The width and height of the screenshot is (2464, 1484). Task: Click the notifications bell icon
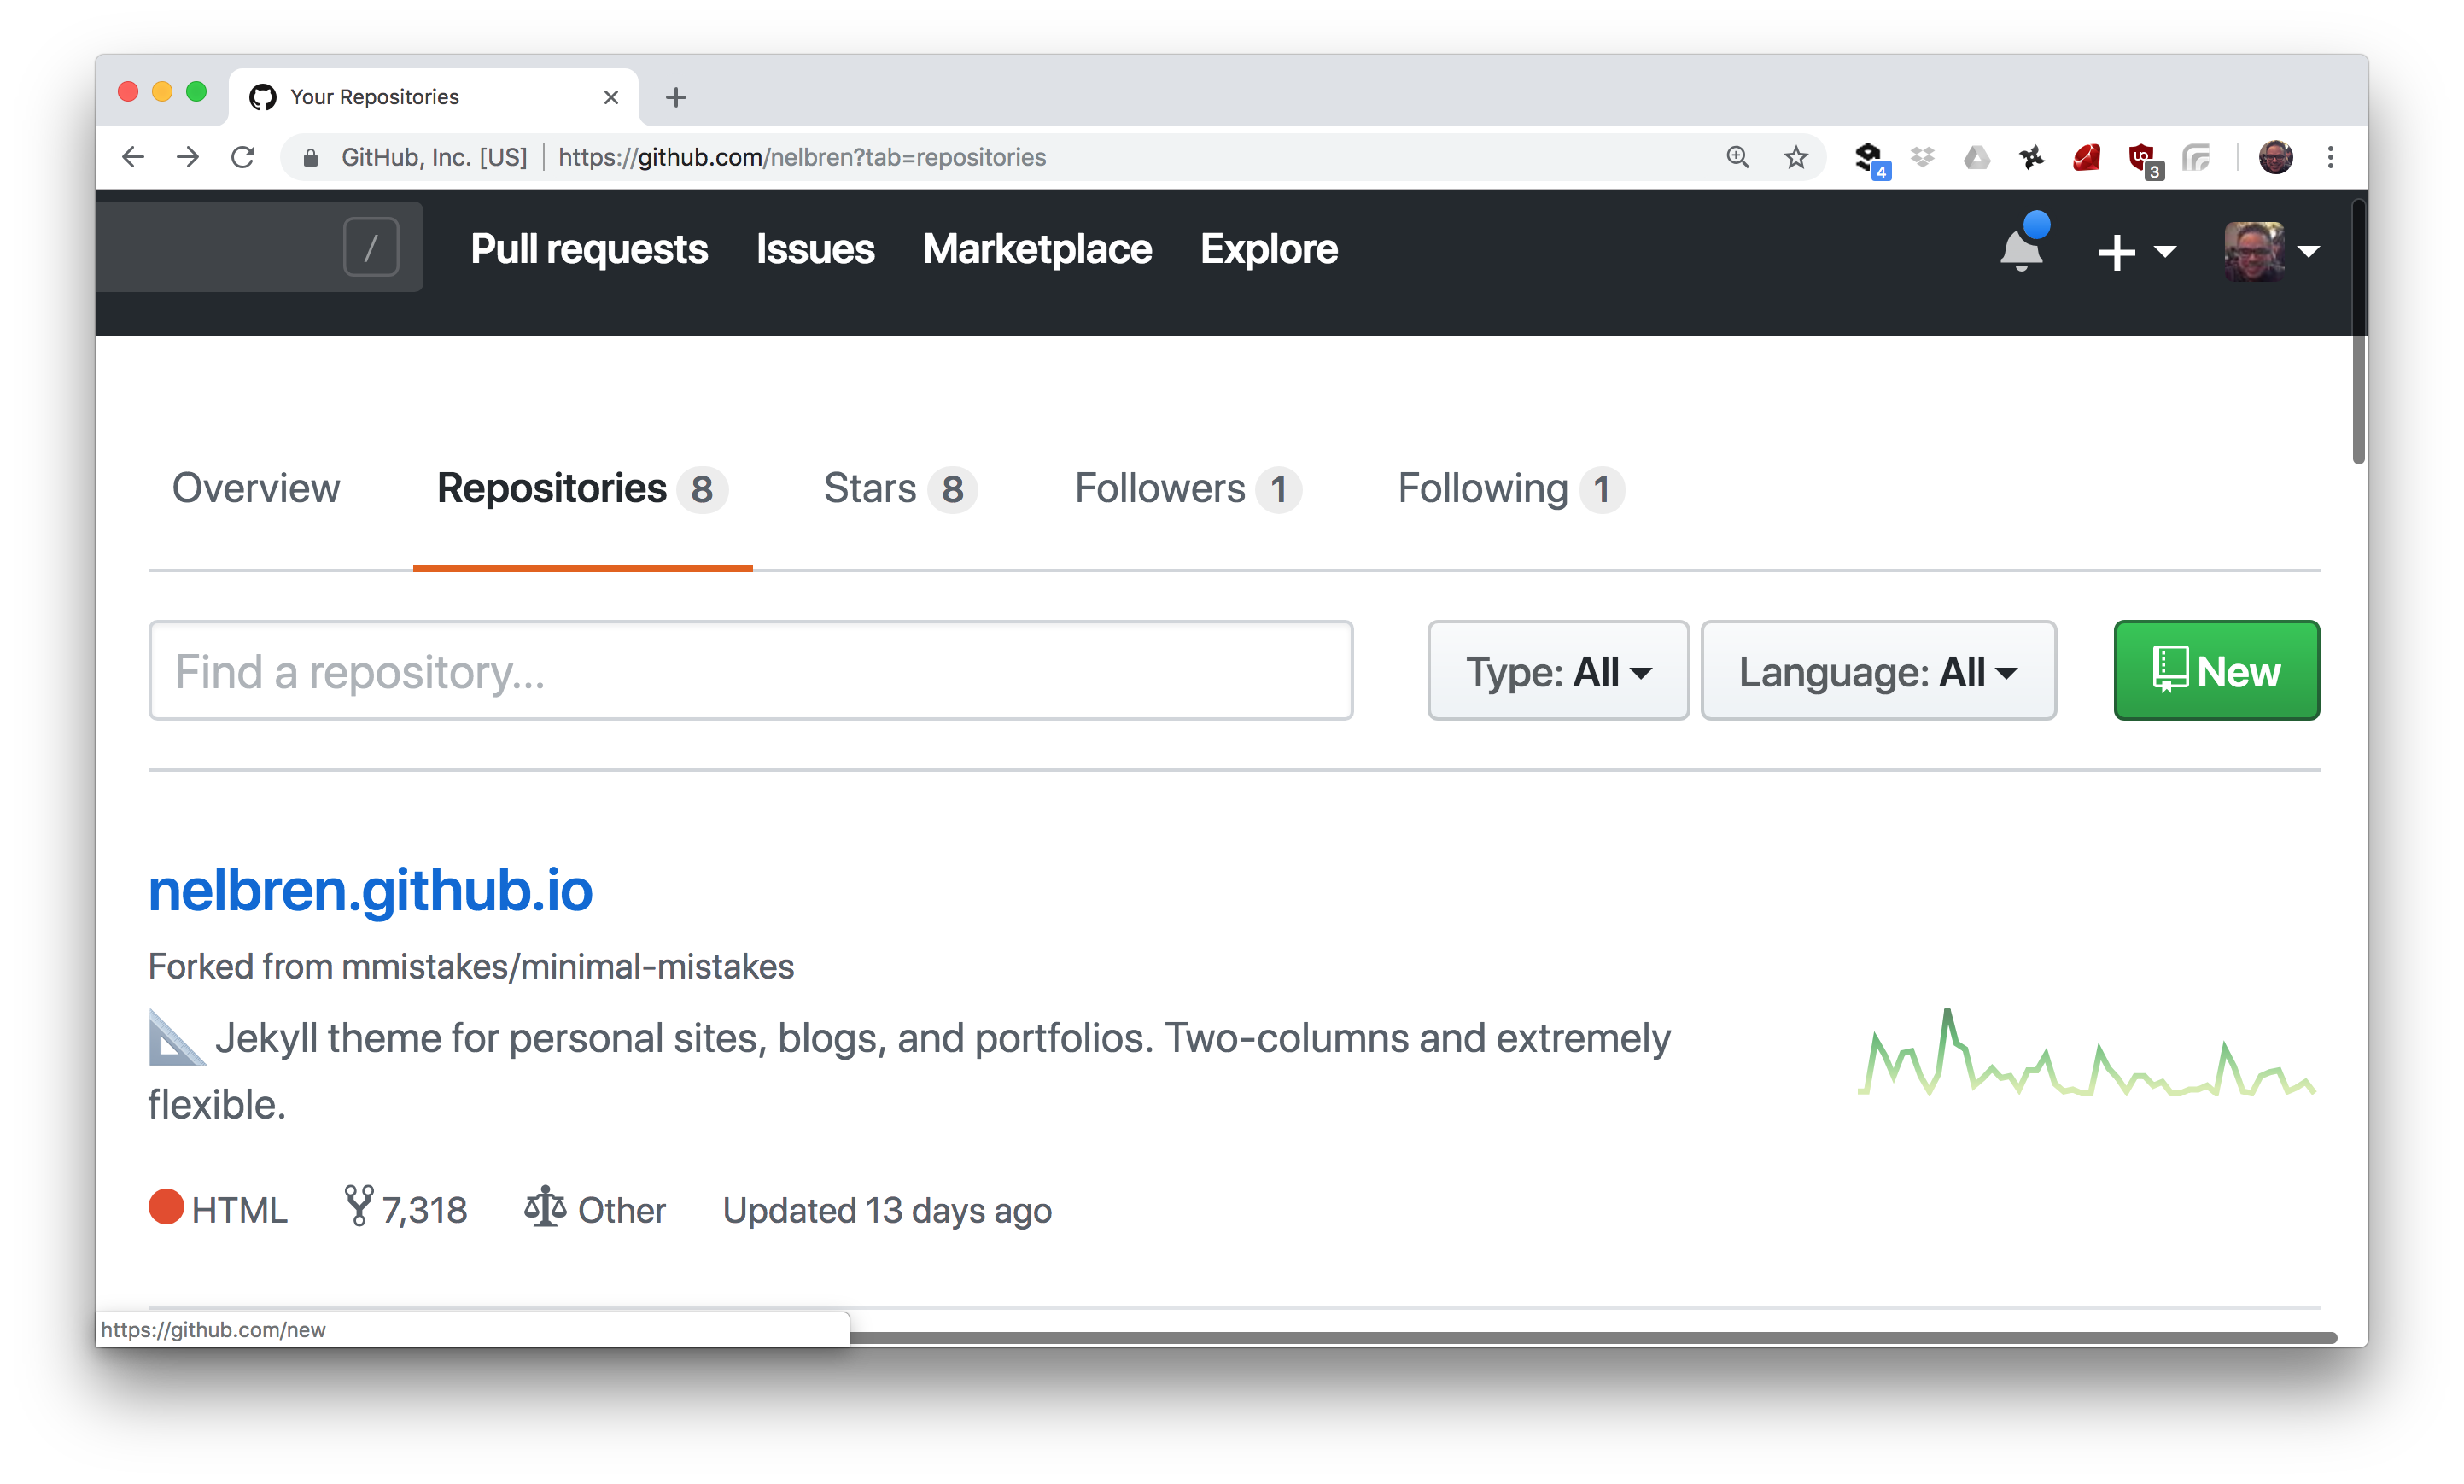tap(2020, 250)
